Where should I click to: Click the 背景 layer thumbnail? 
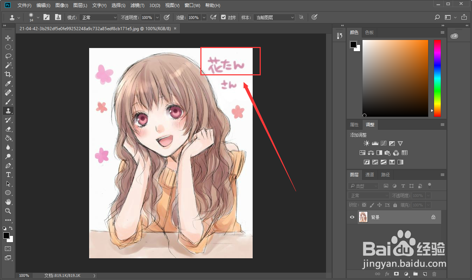click(363, 217)
